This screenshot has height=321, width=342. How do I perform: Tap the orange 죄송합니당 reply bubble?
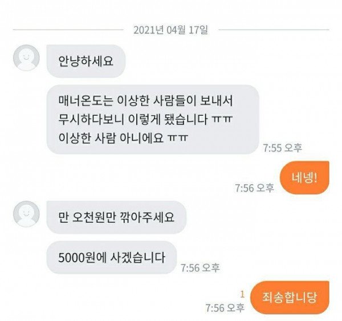click(x=290, y=298)
